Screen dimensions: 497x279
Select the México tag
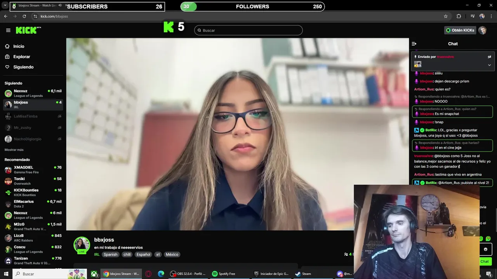point(172,255)
